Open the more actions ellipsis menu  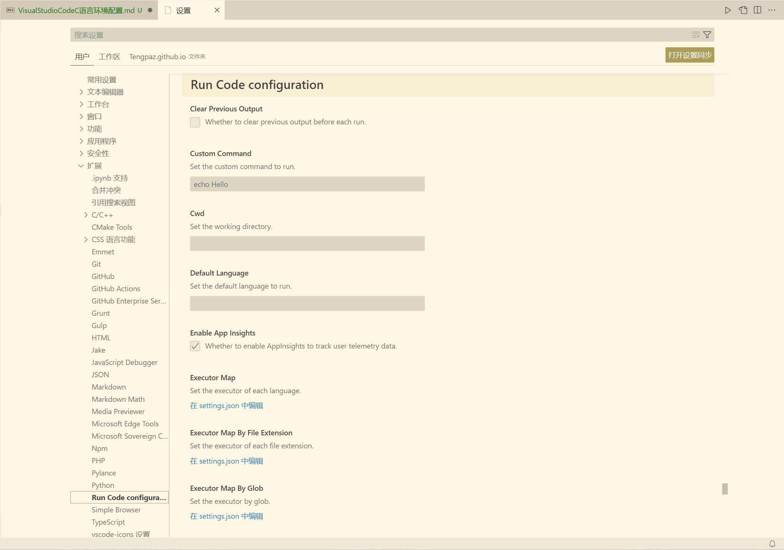(772, 10)
